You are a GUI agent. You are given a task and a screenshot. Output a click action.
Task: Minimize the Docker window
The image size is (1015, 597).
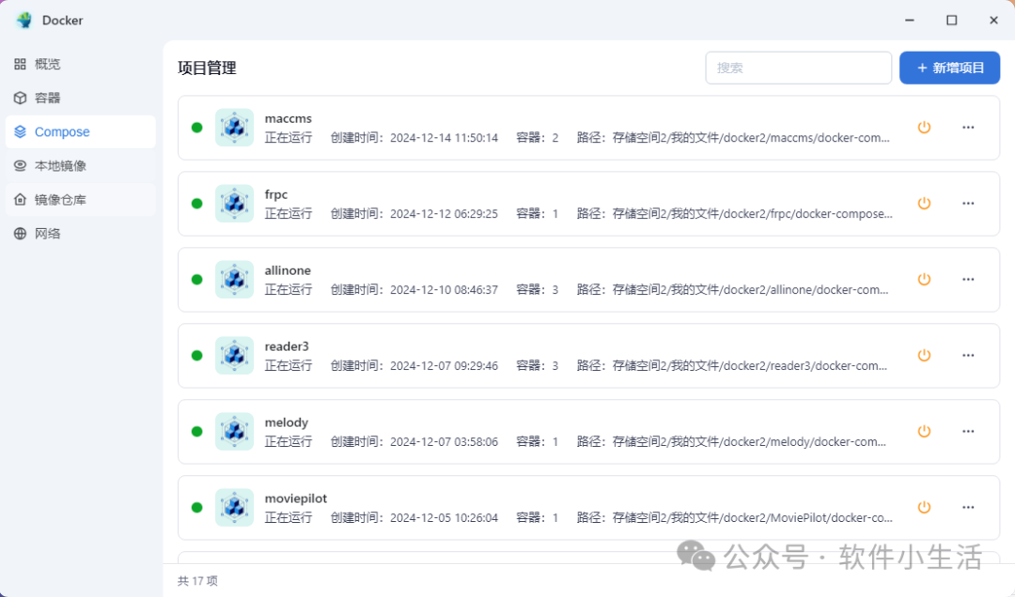point(910,20)
